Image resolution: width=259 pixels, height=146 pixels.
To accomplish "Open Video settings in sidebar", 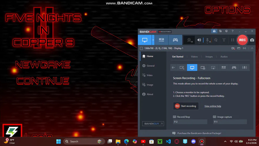I will pos(153,75).
